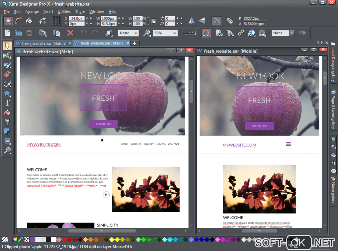Toggle show bounds handles button
The image size is (338, 251).
click(8, 21)
